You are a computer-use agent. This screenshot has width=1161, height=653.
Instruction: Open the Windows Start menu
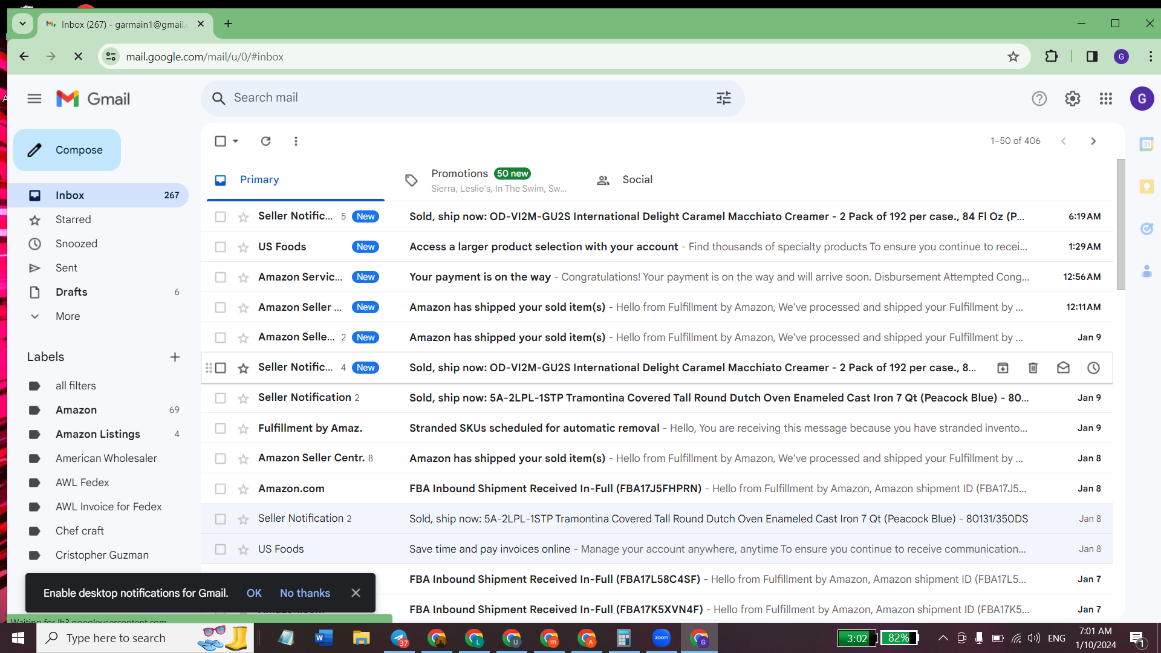pyautogui.click(x=18, y=638)
